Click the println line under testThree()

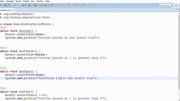[56, 58]
